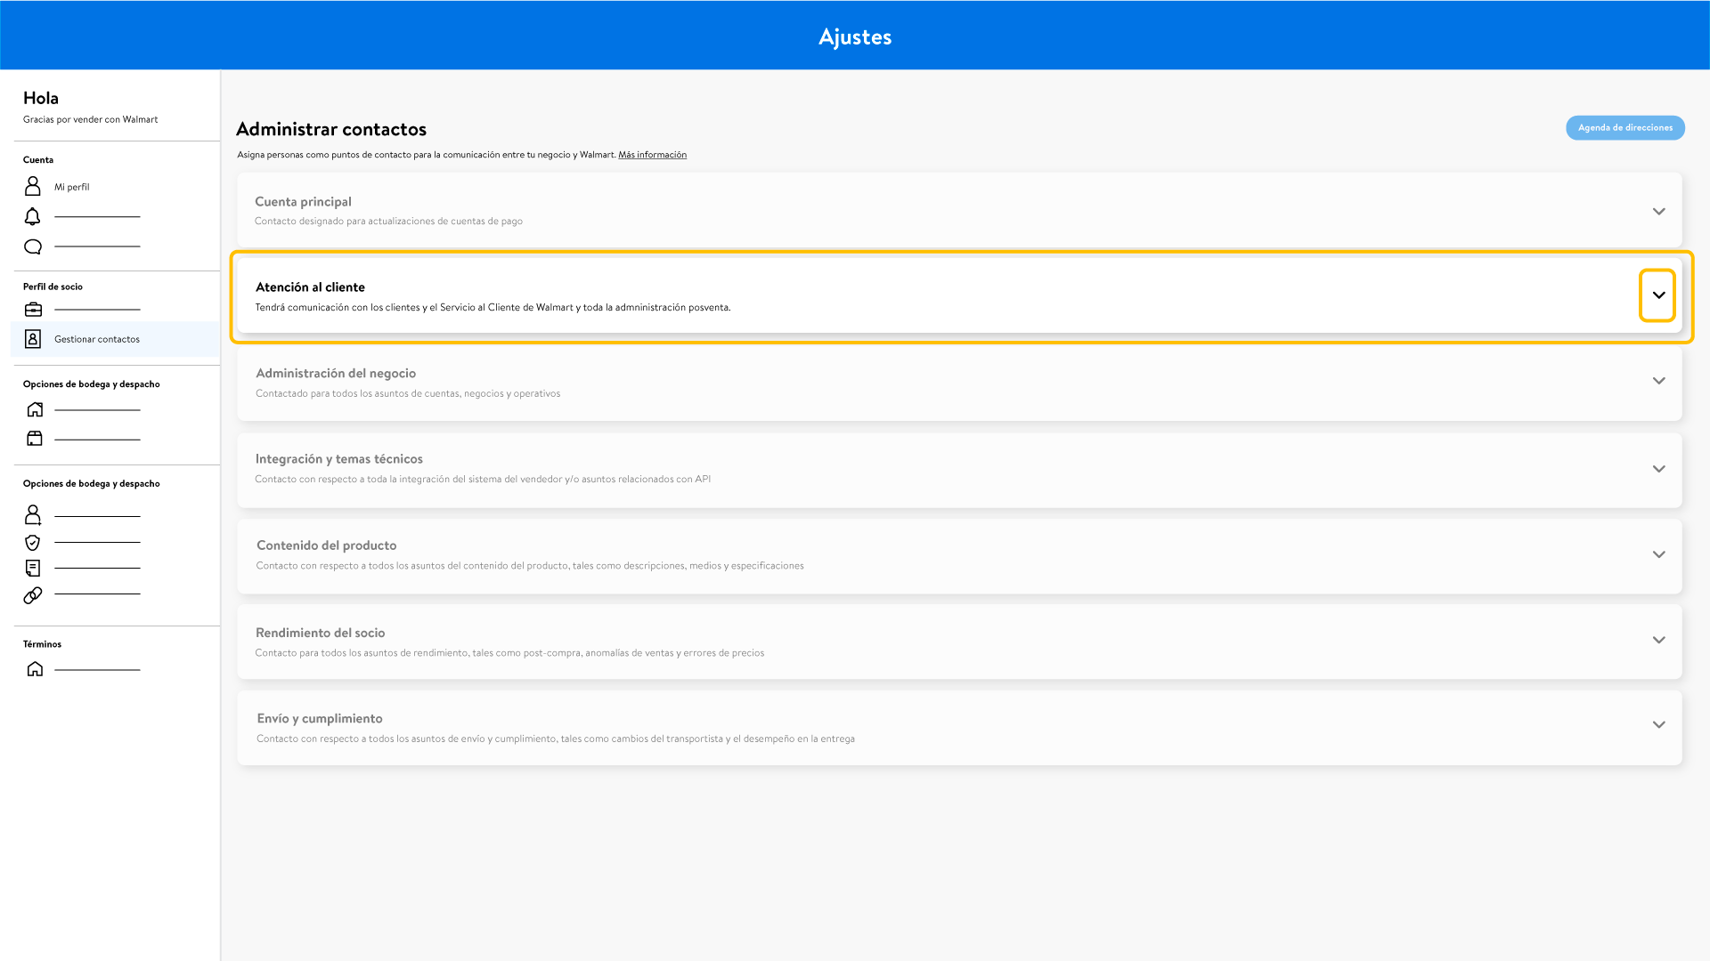This screenshot has width=1710, height=961.
Task: Open Mi perfil menu item
Action: [x=72, y=187]
